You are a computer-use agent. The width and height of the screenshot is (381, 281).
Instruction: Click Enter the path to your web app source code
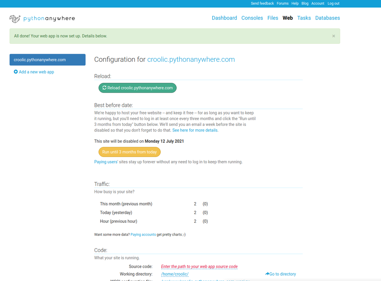pos(199,267)
